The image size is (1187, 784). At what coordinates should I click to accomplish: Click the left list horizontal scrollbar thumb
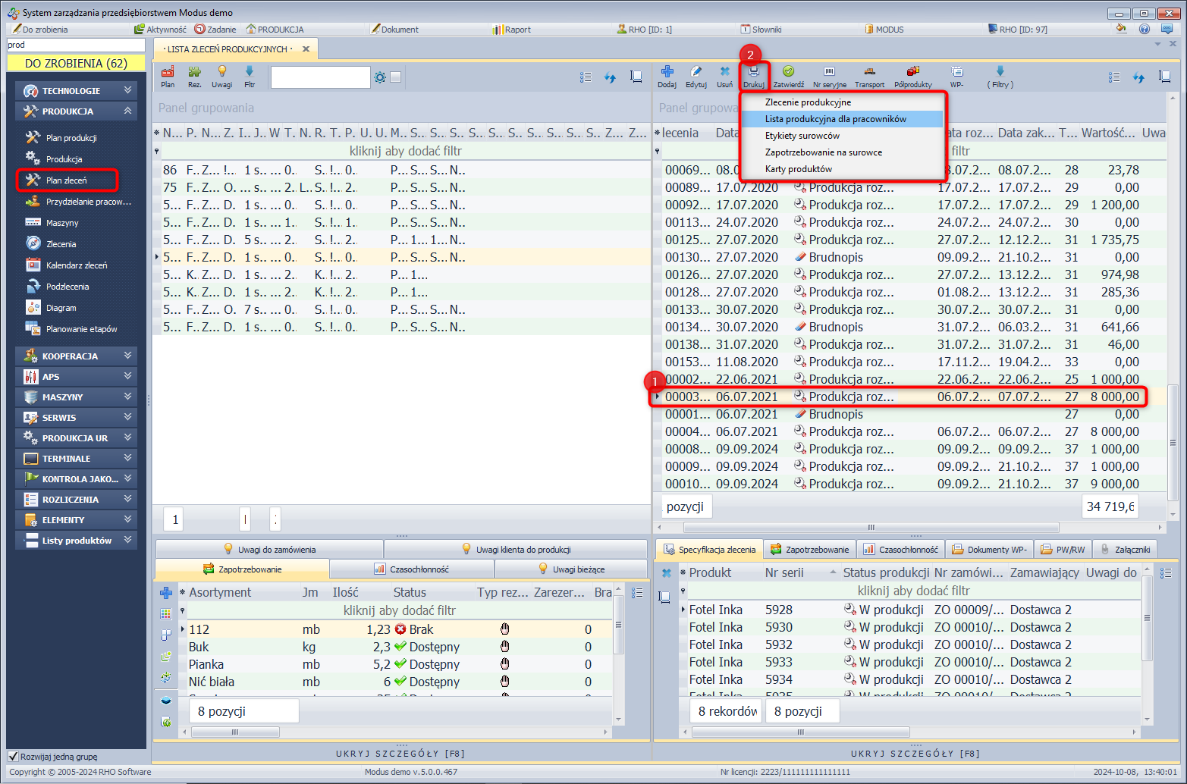235,732
